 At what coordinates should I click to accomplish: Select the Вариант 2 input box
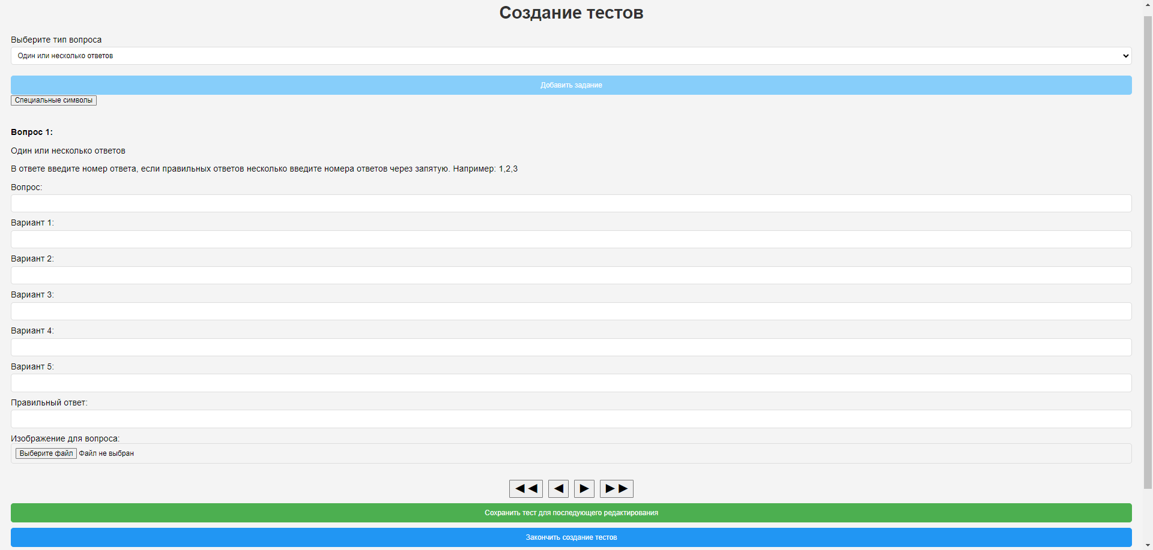(x=571, y=275)
